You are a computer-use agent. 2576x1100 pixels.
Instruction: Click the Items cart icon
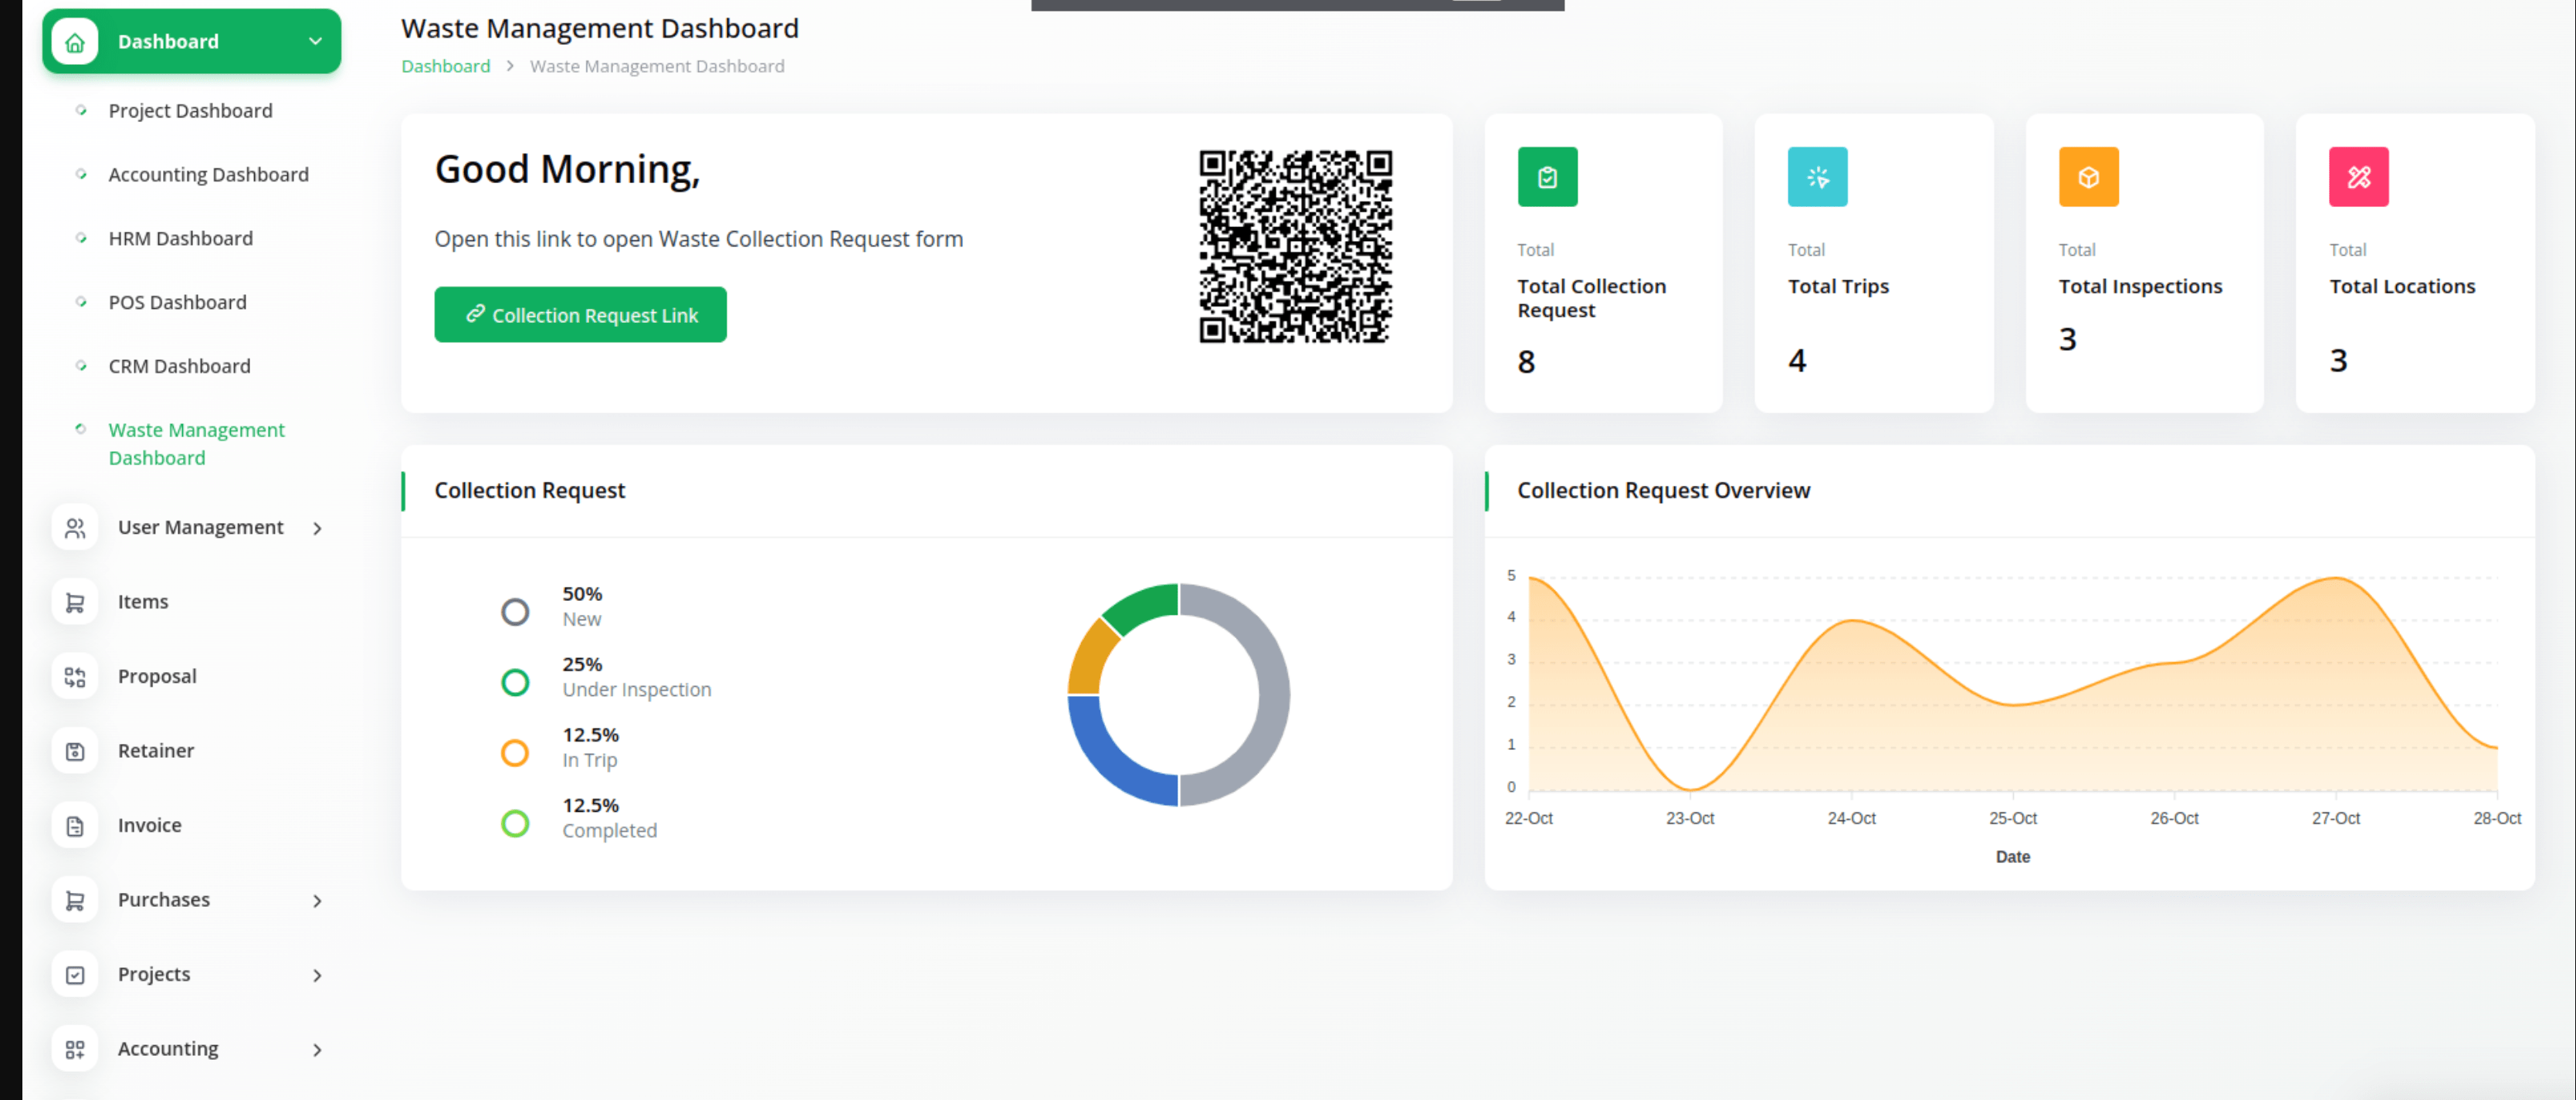75,602
